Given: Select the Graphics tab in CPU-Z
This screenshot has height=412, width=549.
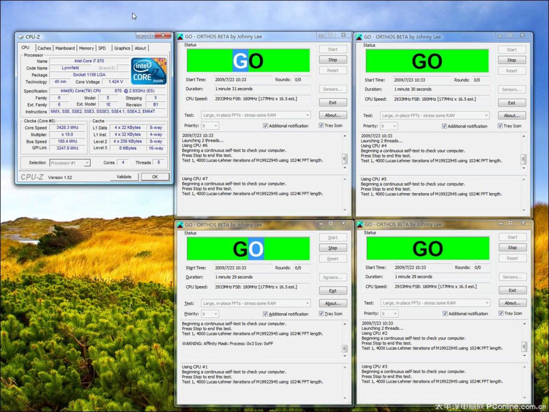Looking at the screenshot, I should tap(122, 48).
